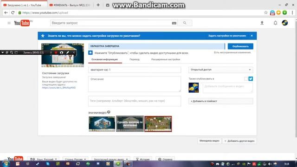The width and height of the screenshot is (297, 167).
Task: Select the third red-bordered video thumbnail
Action: point(158,124)
